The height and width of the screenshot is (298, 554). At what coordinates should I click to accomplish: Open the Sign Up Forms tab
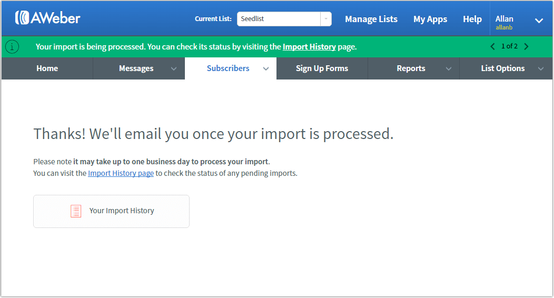coord(322,68)
